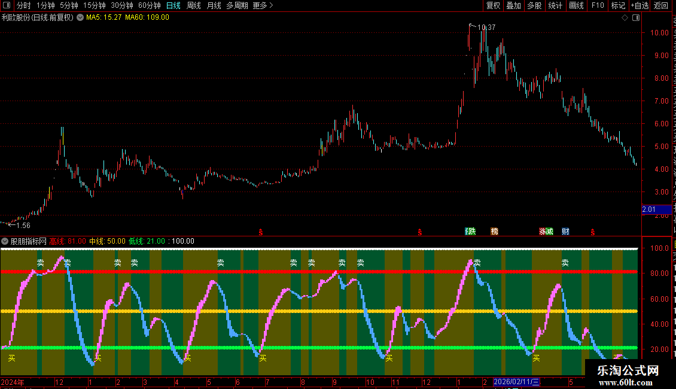Select the 5分钟 period tab
The width and height of the screenshot is (676, 389).
[69, 5]
